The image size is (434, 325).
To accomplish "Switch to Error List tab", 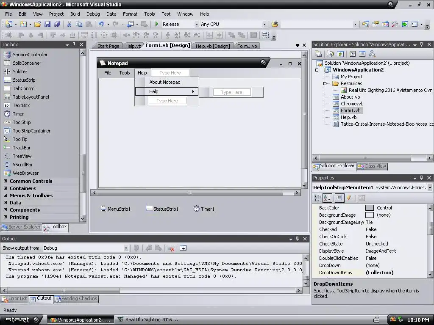I will (14, 298).
